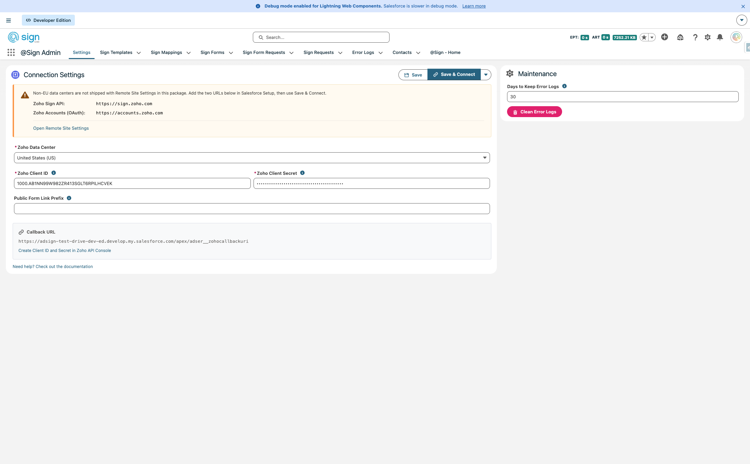Open the Setup gear icon
Image resolution: width=750 pixels, height=464 pixels.
(707, 37)
